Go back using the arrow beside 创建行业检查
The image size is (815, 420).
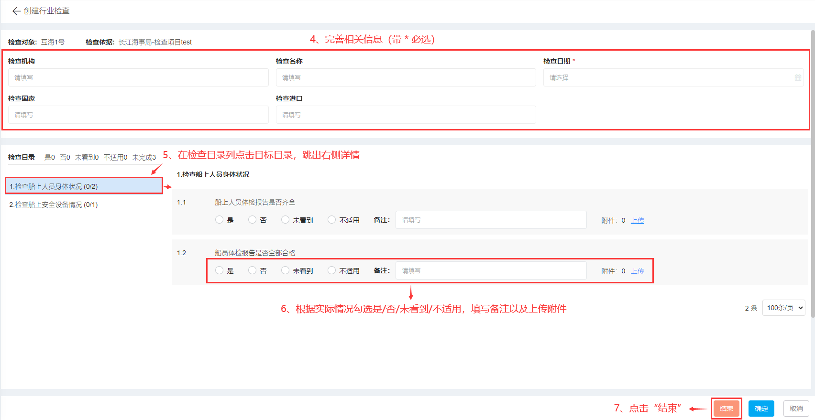pyautogui.click(x=16, y=11)
